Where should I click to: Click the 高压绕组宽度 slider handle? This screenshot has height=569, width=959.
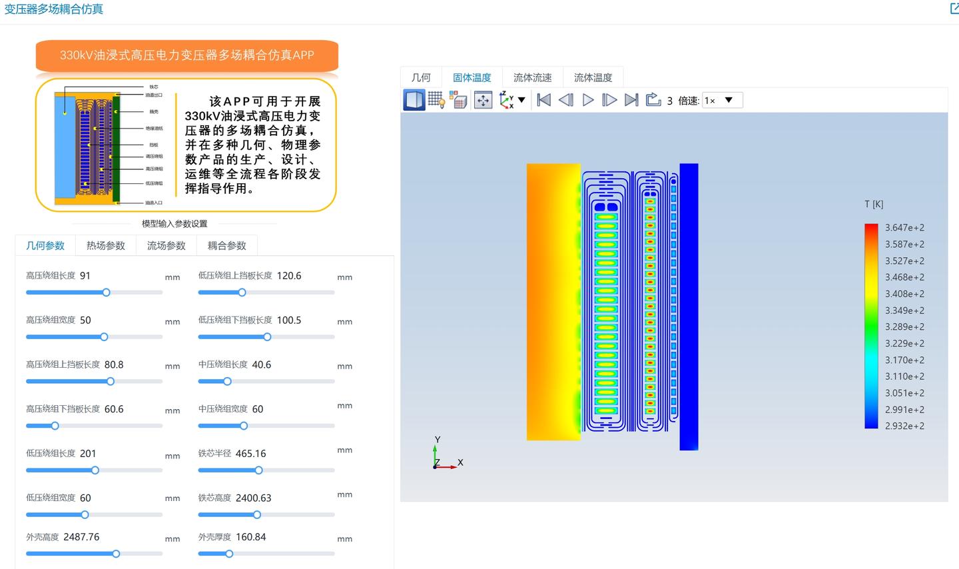pos(104,337)
